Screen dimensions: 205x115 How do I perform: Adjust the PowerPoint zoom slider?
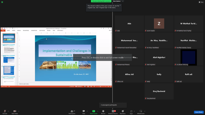pos(100,87)
